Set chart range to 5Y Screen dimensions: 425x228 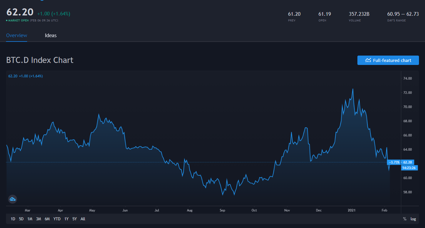[x=75, y=219]
